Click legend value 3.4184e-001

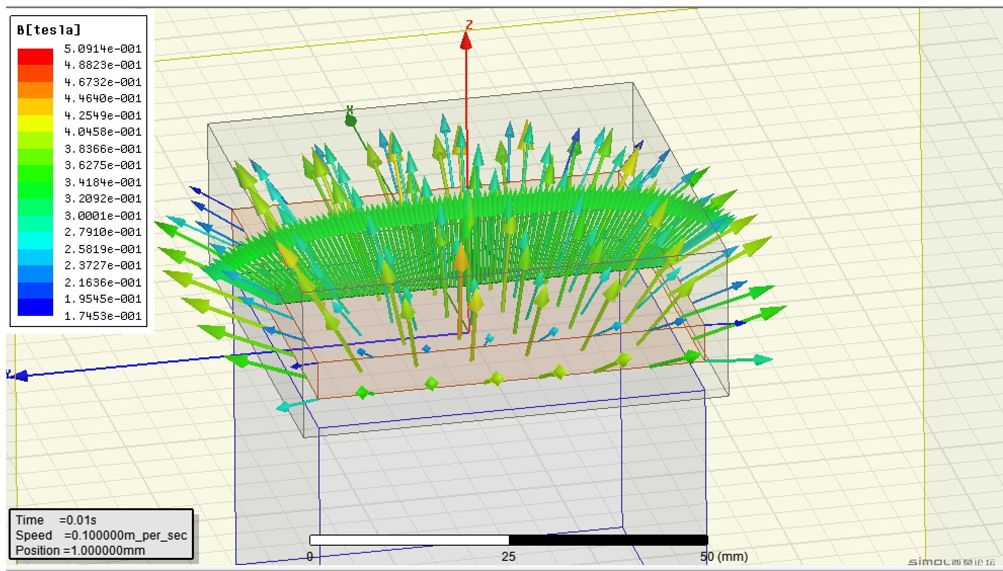click(x=103, y=182)
